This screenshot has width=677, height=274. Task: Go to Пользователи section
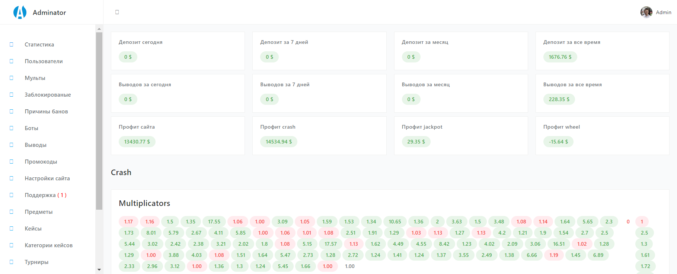point(44,61)
